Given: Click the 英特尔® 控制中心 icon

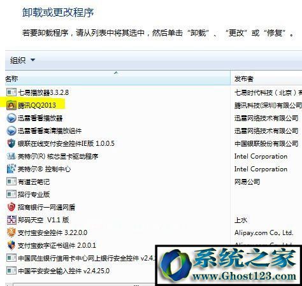Looking at the screenshot, I should [11, 169].
